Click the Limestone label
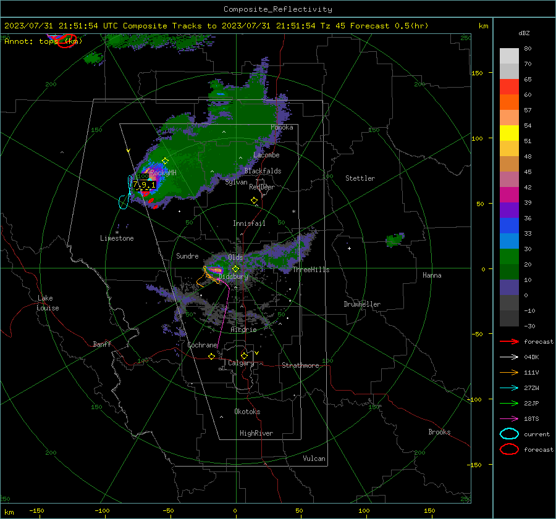The image size is (556, 519). [x=117, y=238]
